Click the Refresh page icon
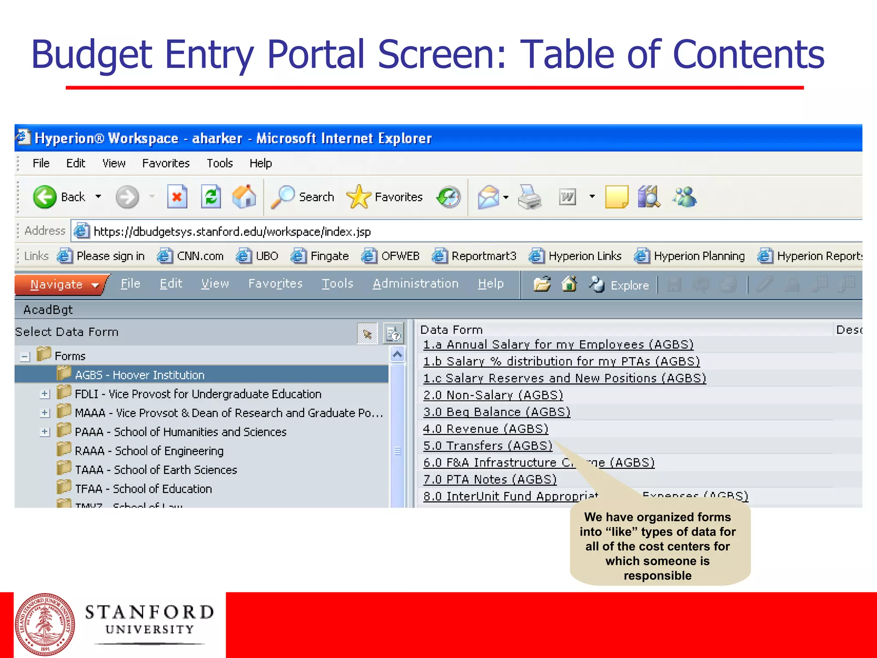Viewport: 877px width, 658px height. (211, 197)
